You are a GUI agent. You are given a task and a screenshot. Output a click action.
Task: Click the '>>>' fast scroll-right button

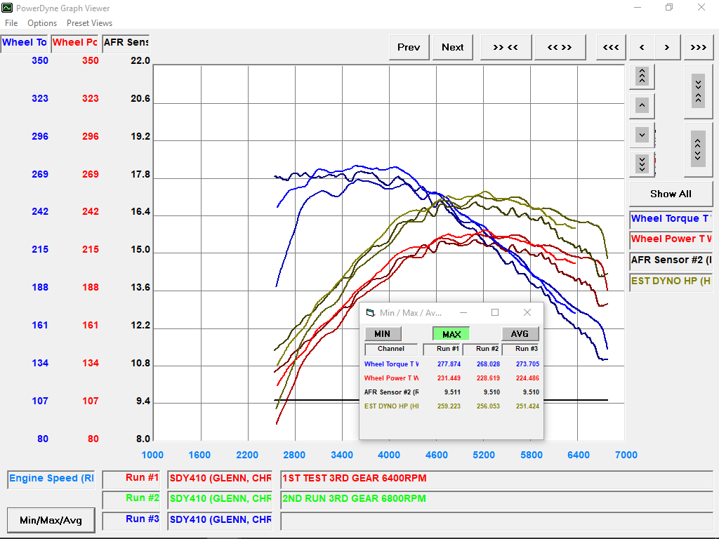coord(698,47)
